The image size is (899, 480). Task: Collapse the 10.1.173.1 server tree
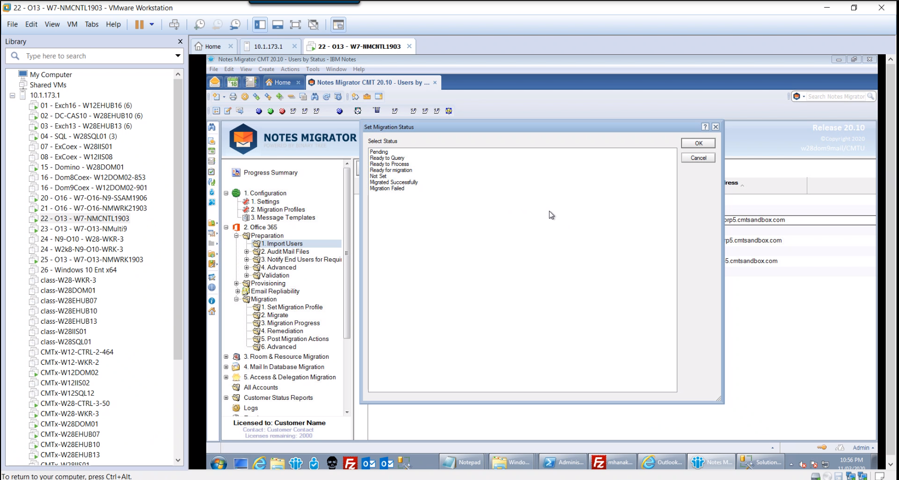click(13, 95)
